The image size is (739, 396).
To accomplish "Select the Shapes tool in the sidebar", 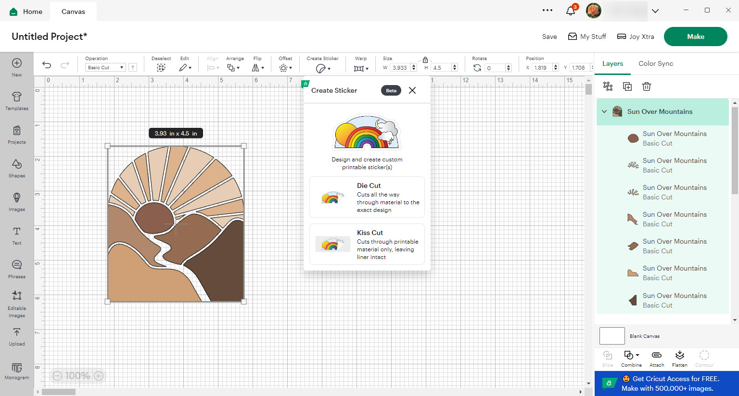I will coord(16,169).
